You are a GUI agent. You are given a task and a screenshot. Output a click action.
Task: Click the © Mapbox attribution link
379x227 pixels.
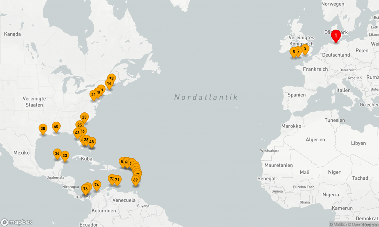click(338, 224)
